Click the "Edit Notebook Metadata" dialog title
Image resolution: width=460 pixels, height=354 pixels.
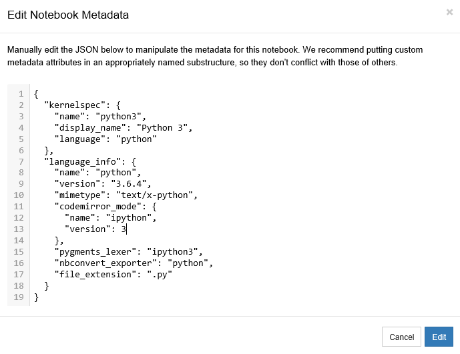[x=67, y=15]
